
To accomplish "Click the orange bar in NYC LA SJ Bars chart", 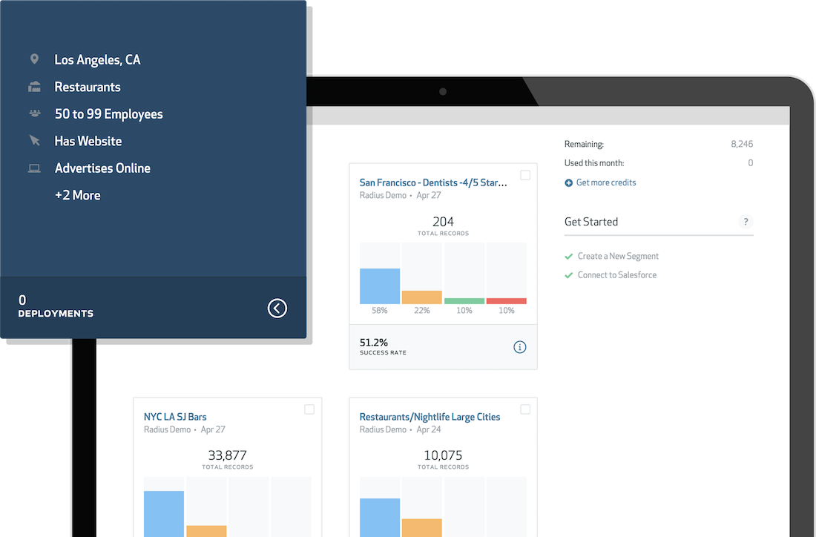I will [206, 531].
